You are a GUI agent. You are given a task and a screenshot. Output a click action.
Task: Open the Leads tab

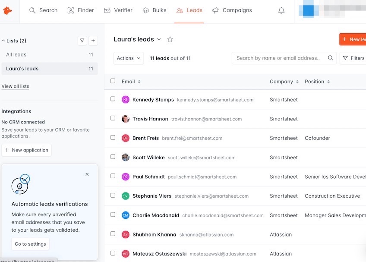pyautogui.click(x=189, y=10)
